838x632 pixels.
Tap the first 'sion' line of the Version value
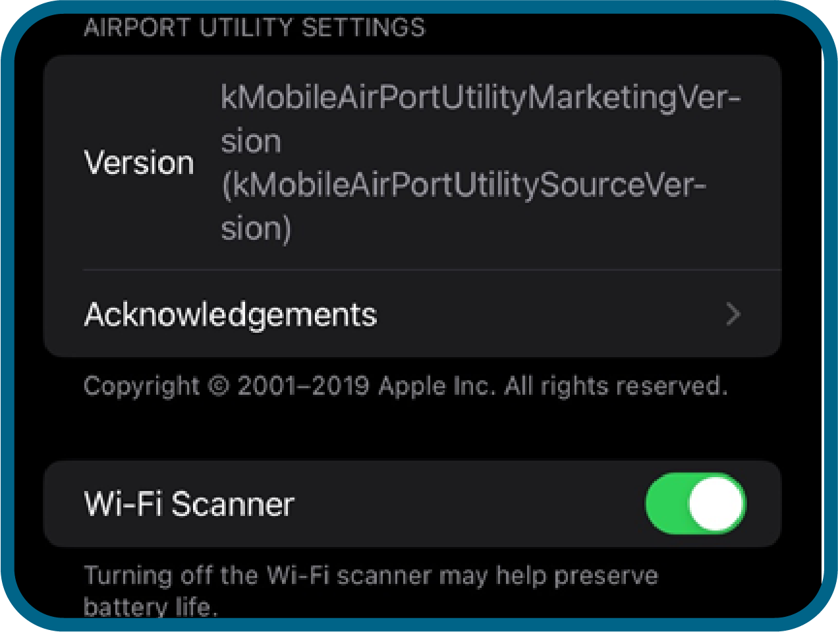251,142
